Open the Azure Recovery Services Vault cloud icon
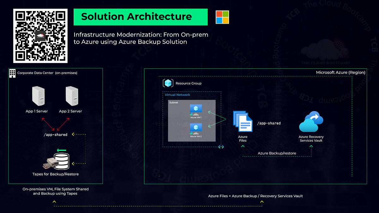The image size is (379, 213). tap(311, 121)
